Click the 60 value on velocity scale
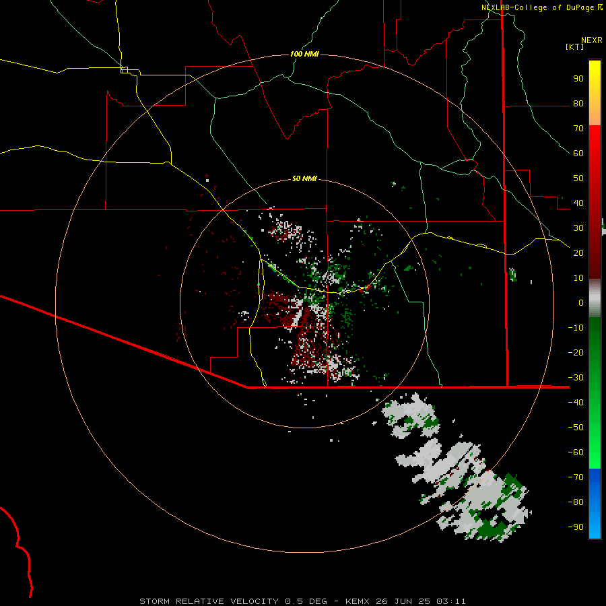The height and width of the screenshot is (606, 606). point(578,154)
